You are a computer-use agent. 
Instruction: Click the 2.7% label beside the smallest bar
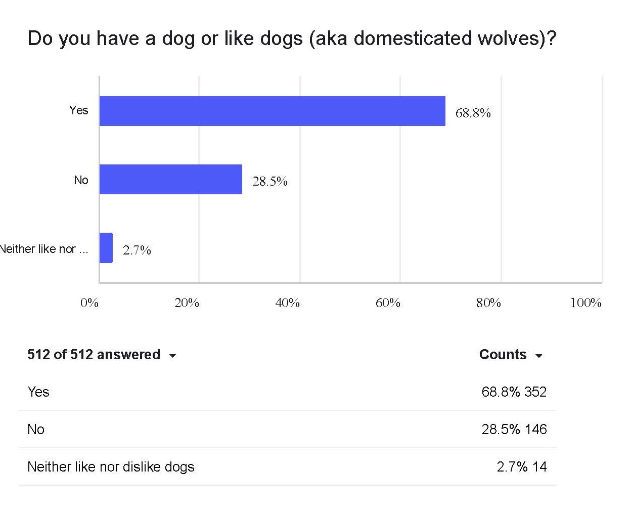click(x=137, y=250)
